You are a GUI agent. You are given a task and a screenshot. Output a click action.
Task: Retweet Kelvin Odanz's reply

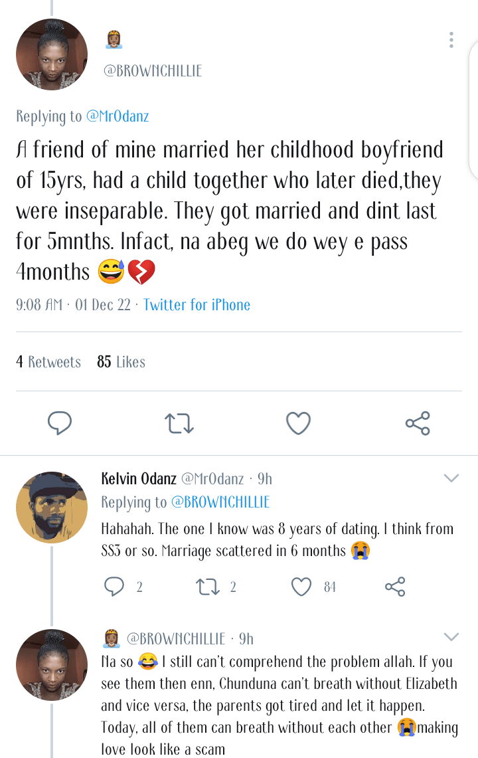click(208, 586)
